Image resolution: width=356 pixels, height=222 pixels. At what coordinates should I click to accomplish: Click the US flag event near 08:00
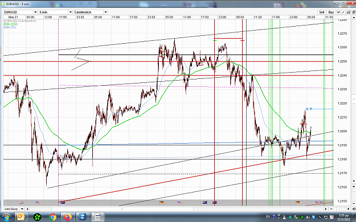point(37,202)
